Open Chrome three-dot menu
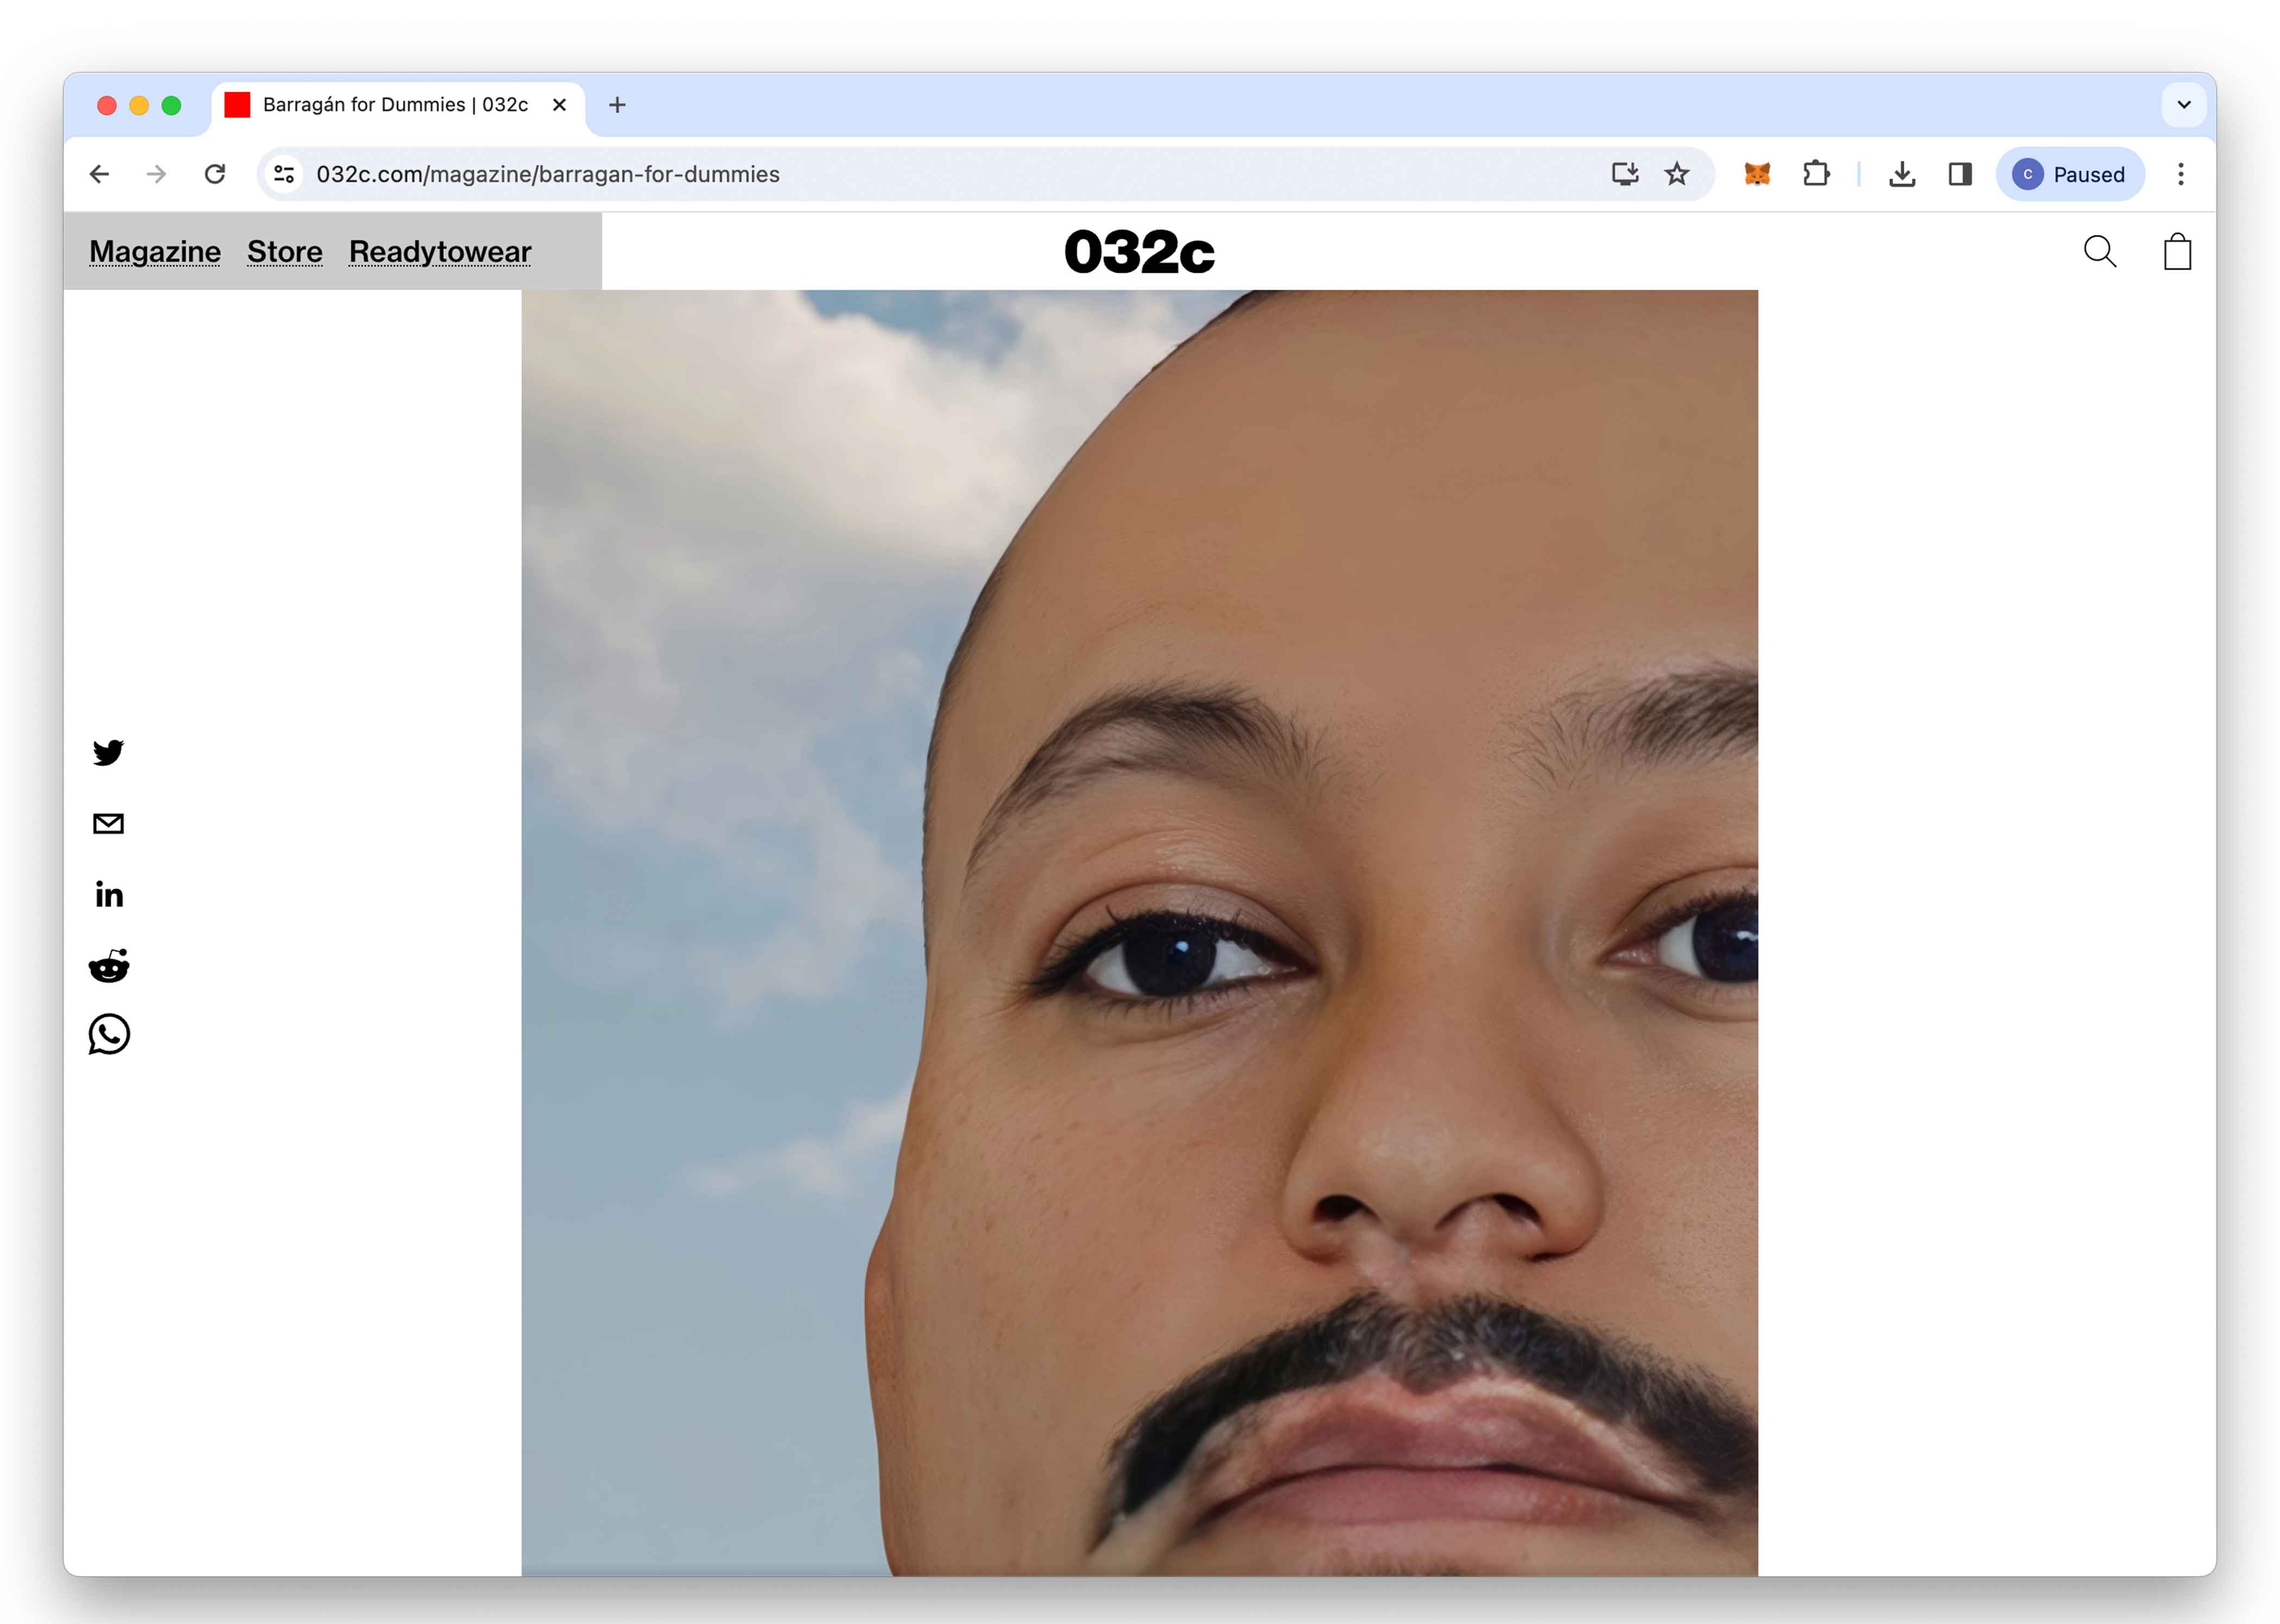 2180,174
